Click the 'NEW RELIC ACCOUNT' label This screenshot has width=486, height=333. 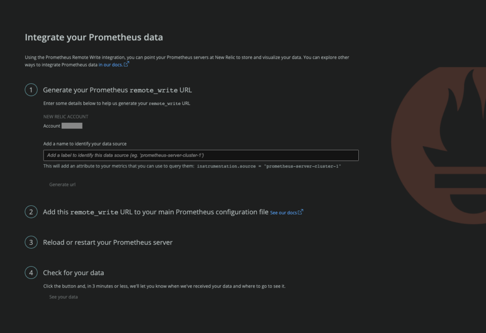coord(65,117)
